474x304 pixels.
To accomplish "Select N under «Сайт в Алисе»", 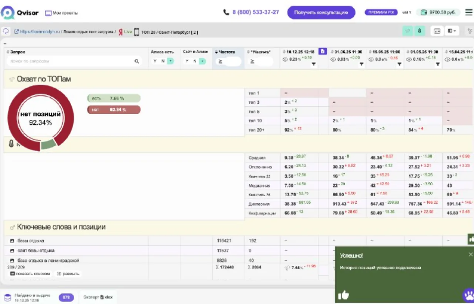I will click(x=195, y=61).
